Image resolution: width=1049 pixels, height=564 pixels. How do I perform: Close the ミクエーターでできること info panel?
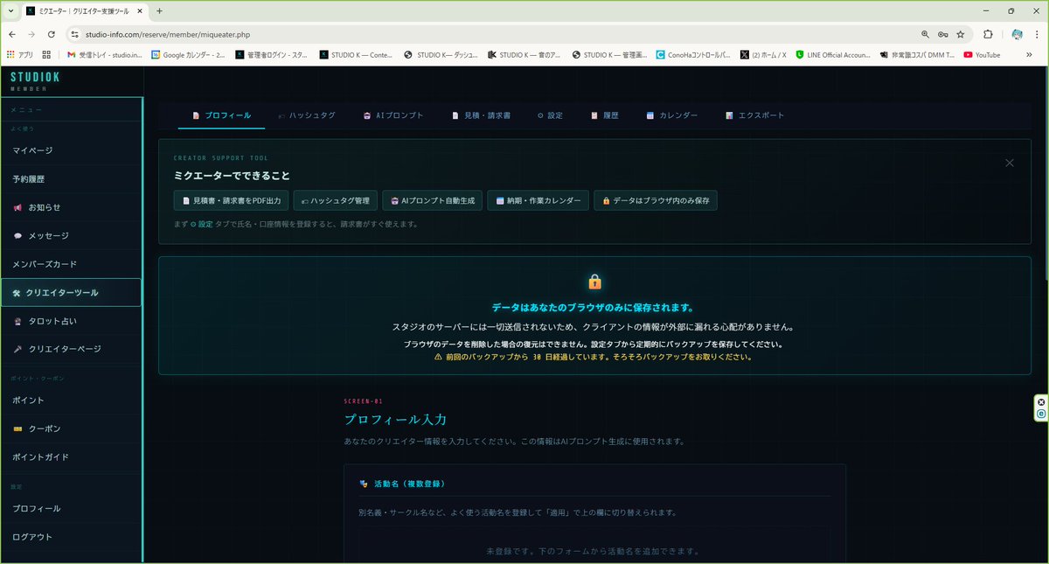(1010, 163)
